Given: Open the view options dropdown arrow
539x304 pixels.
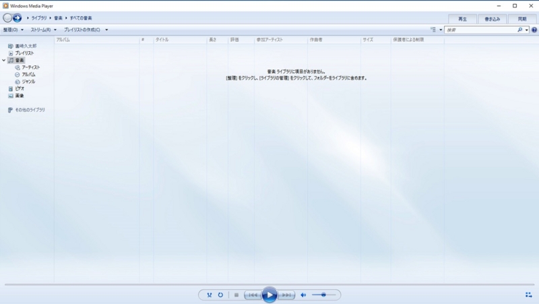Looking at the screenshot, I should tap(441, 30).
